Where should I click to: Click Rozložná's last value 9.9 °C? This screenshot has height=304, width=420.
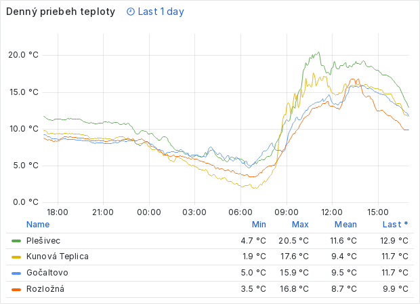tap(396, 289)
